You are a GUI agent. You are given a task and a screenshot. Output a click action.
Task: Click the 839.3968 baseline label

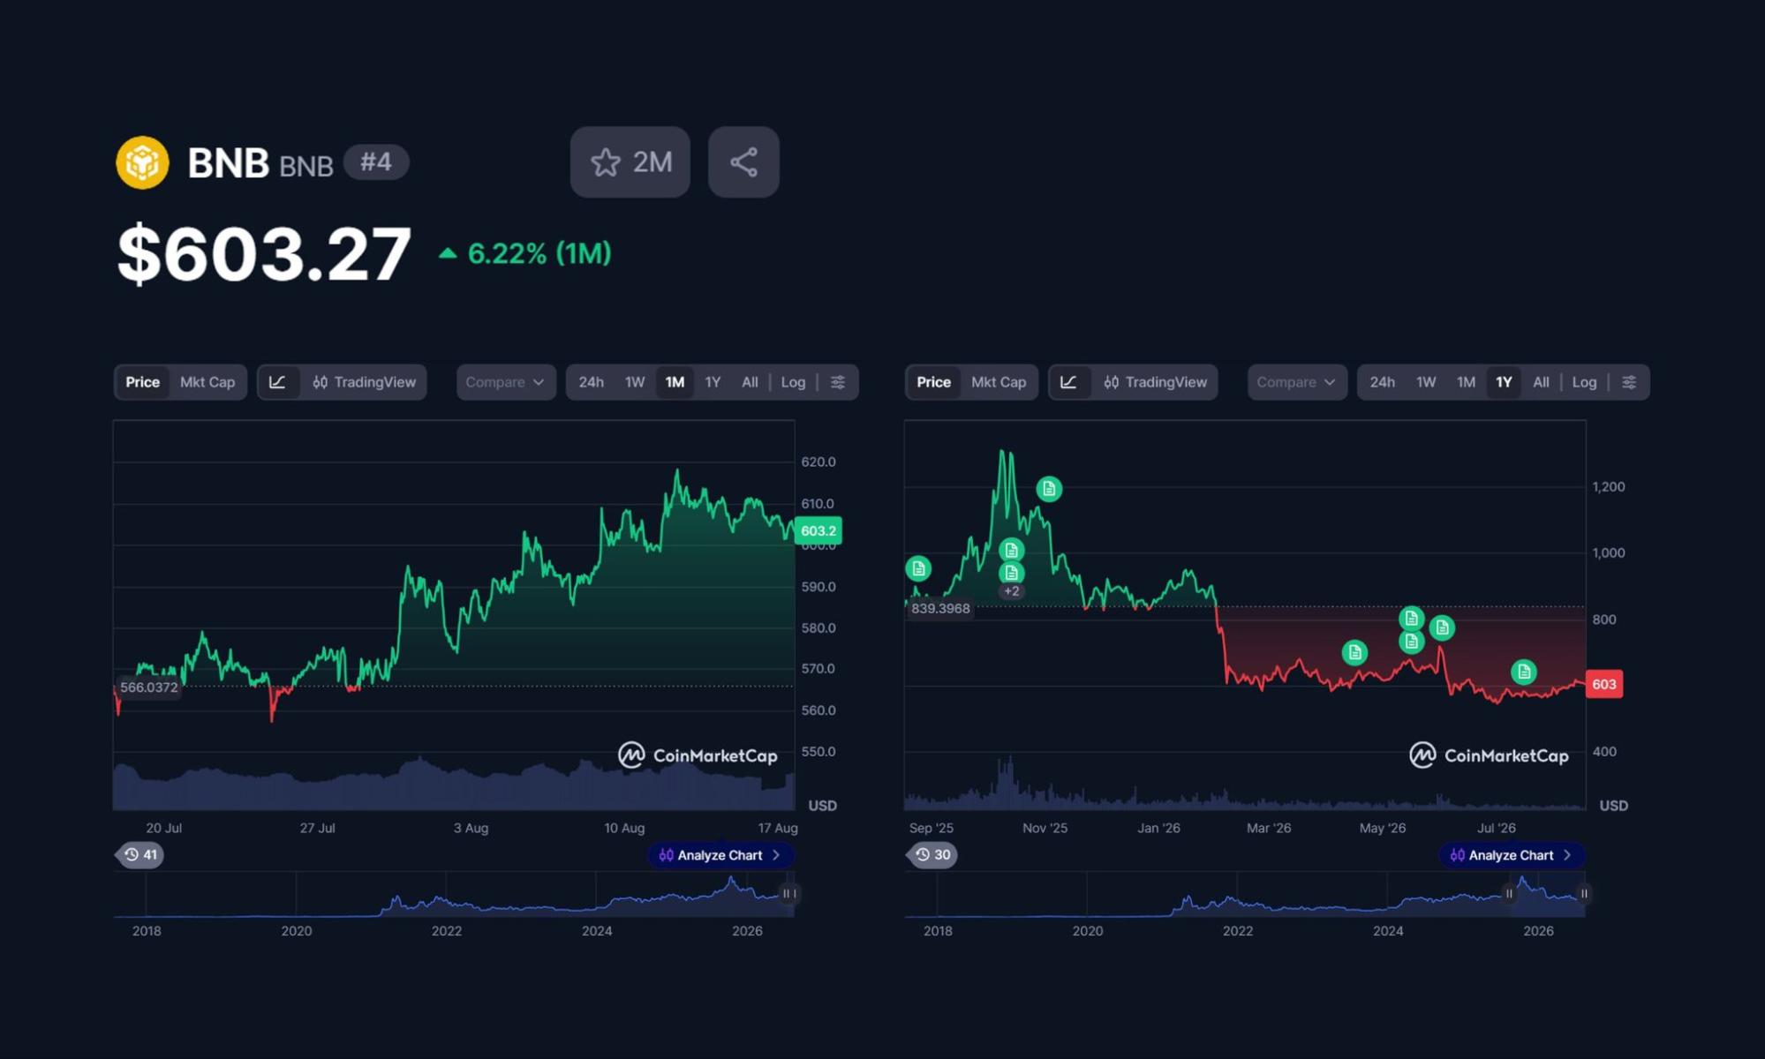point(939,608)
